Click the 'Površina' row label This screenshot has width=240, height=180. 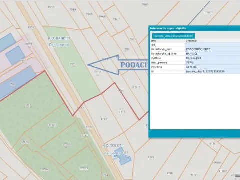pyautogui.click(x=156, y=67)
